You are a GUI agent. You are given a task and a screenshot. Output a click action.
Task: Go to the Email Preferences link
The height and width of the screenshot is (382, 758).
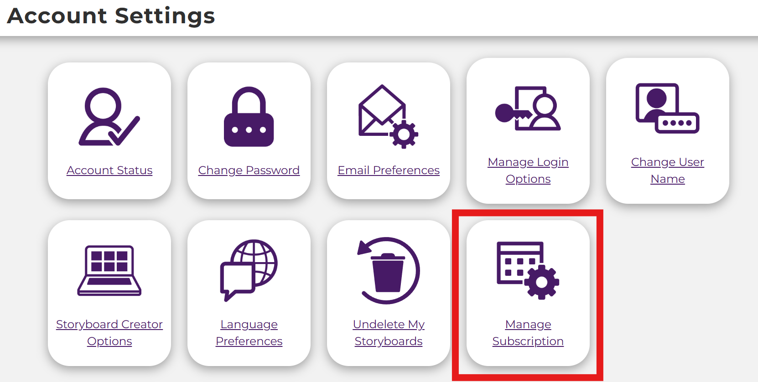389,170
